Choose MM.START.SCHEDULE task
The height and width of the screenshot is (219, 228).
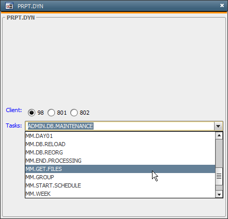[x=120, y=185]
